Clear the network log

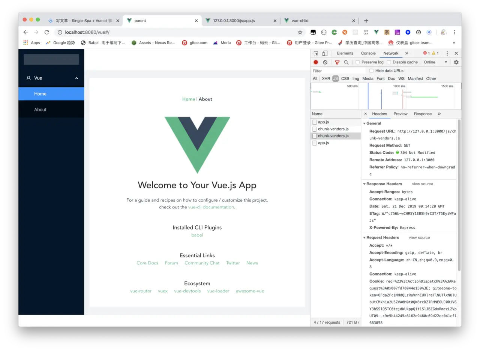(x=325, y=62)
